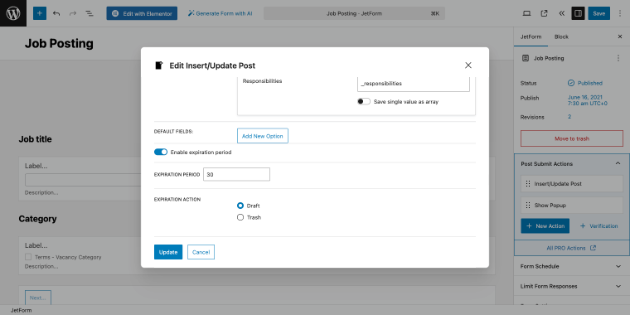Add a New Action
Image resolution: width=630 pixels, height=315 pixels.
[x=545, y=225]
